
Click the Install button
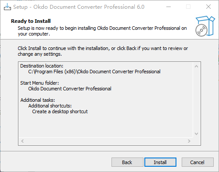point(160,162)
